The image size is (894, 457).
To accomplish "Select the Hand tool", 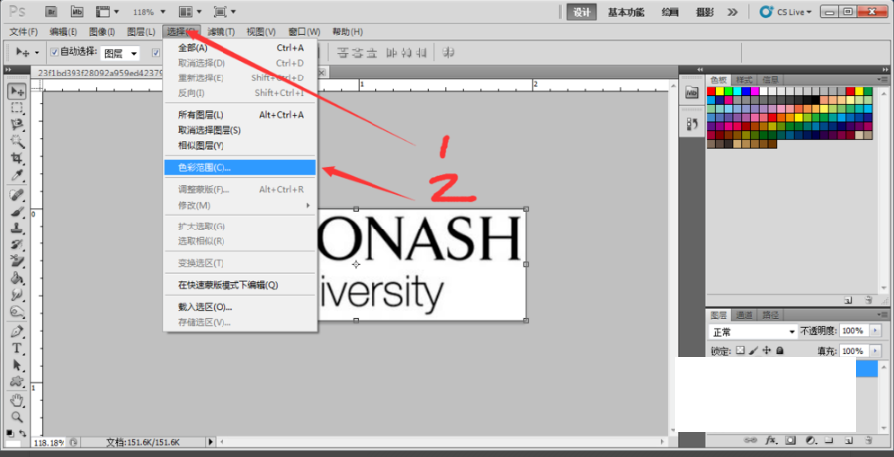I will pos(17,400).
